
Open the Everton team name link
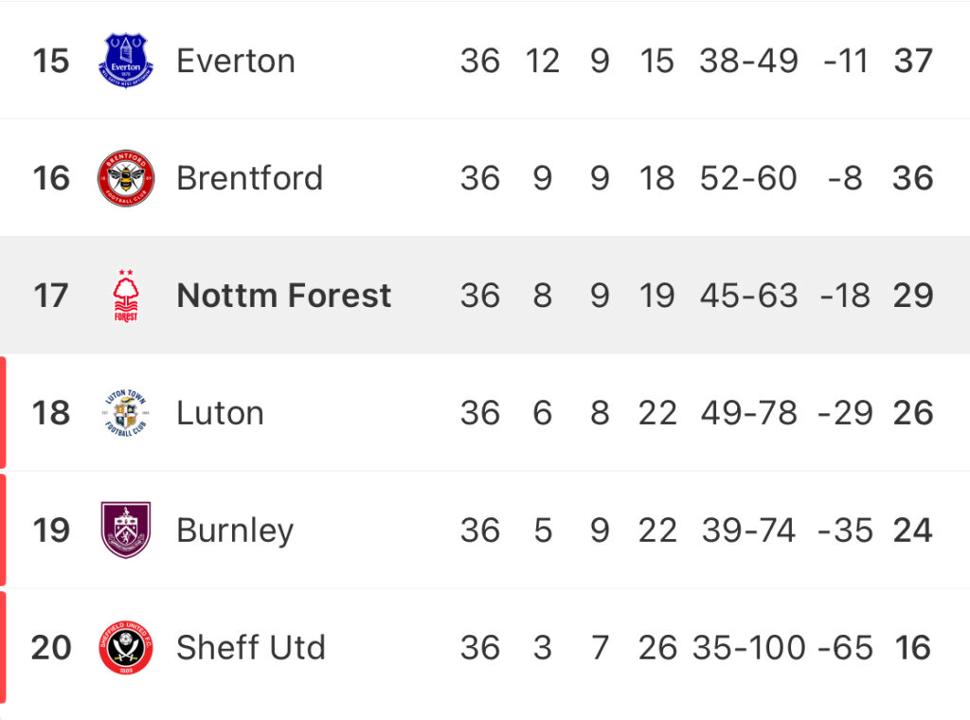236,61
